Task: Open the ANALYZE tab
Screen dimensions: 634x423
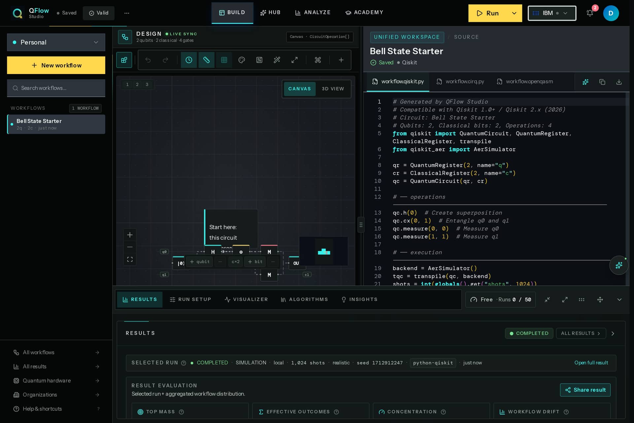Action: (x=313, y=13)
